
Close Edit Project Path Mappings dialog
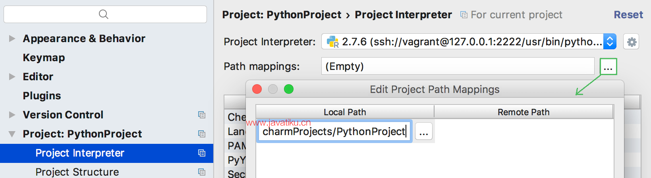click(x=257, y=89)
